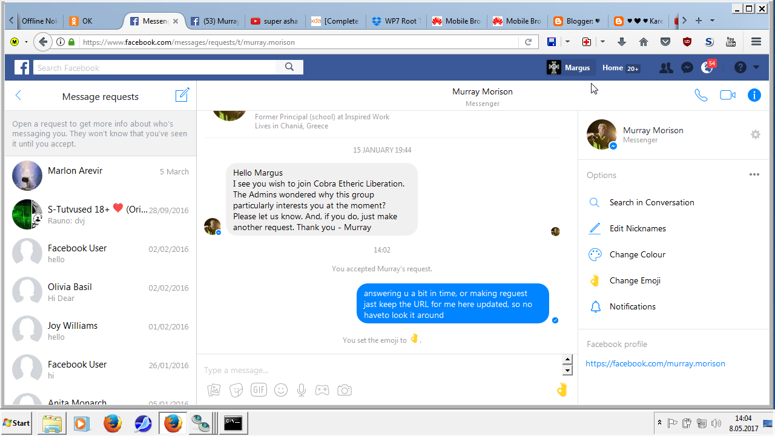The height and width of the screenshot is (436, 775).
Task: Open Facebook help menu
Action: point(740,68)
